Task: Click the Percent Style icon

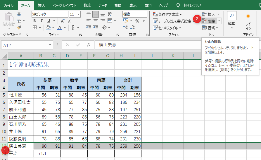Action: coord(137,21)
